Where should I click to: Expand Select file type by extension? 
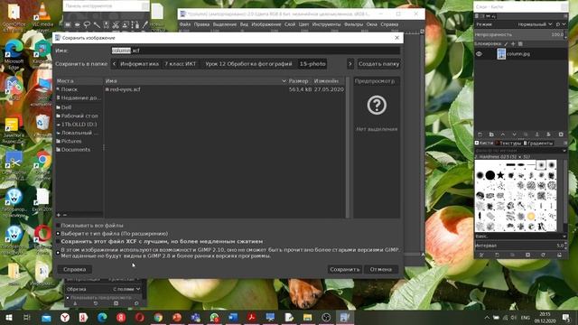tap(58, 233)
